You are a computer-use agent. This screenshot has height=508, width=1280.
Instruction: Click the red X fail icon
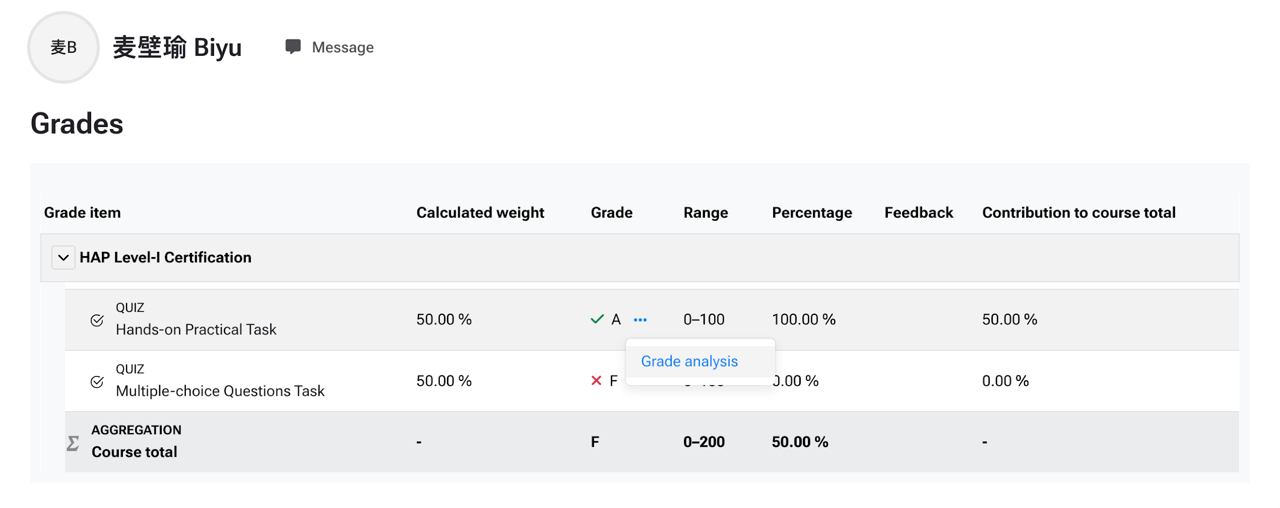[x=596, y=380]
